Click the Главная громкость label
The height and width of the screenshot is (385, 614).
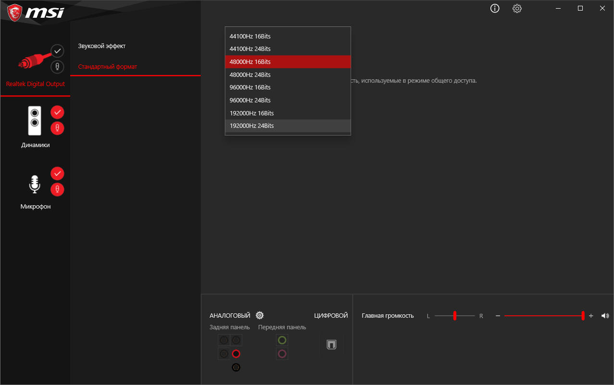click(x=388, y=316)
